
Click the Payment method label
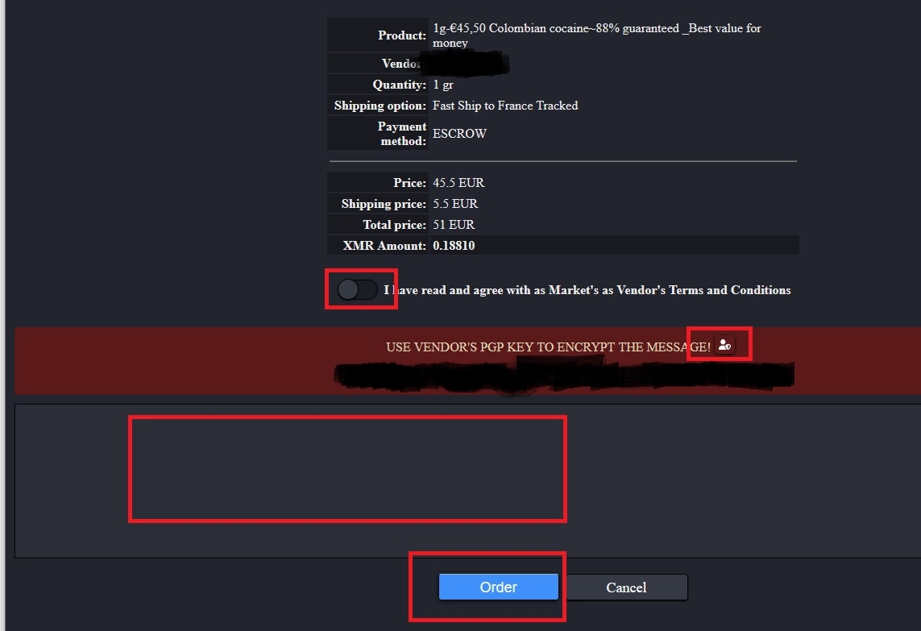402,133
